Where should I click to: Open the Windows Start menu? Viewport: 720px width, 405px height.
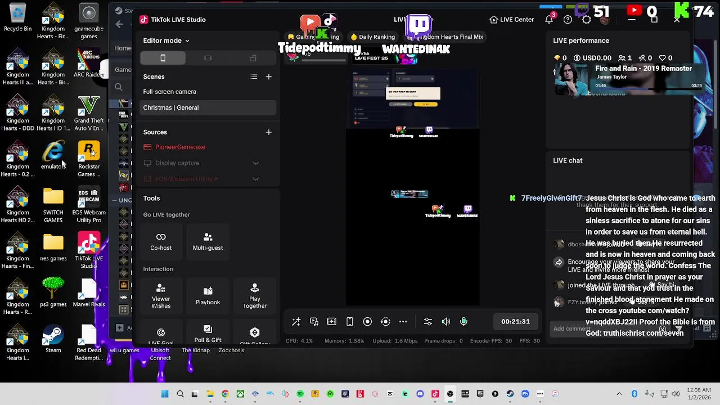[165, 394]
